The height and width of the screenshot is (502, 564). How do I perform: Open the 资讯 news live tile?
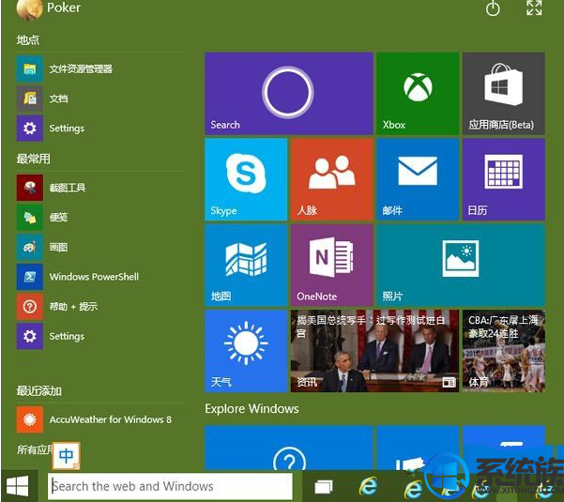[x=374, y=351]
